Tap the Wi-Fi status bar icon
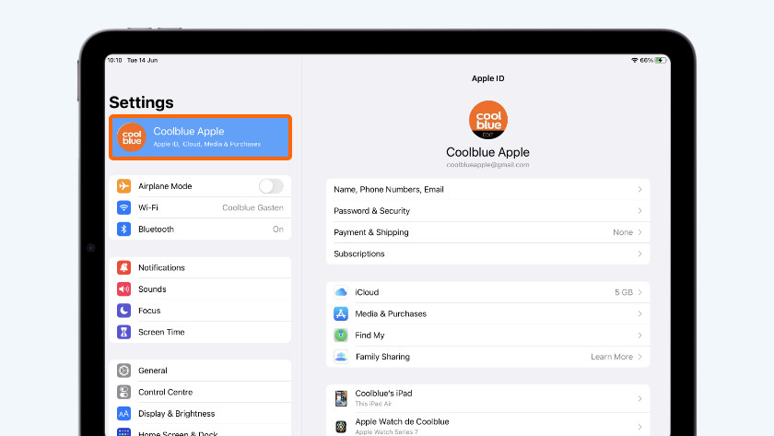774x436 pixels. click(634, 60)
